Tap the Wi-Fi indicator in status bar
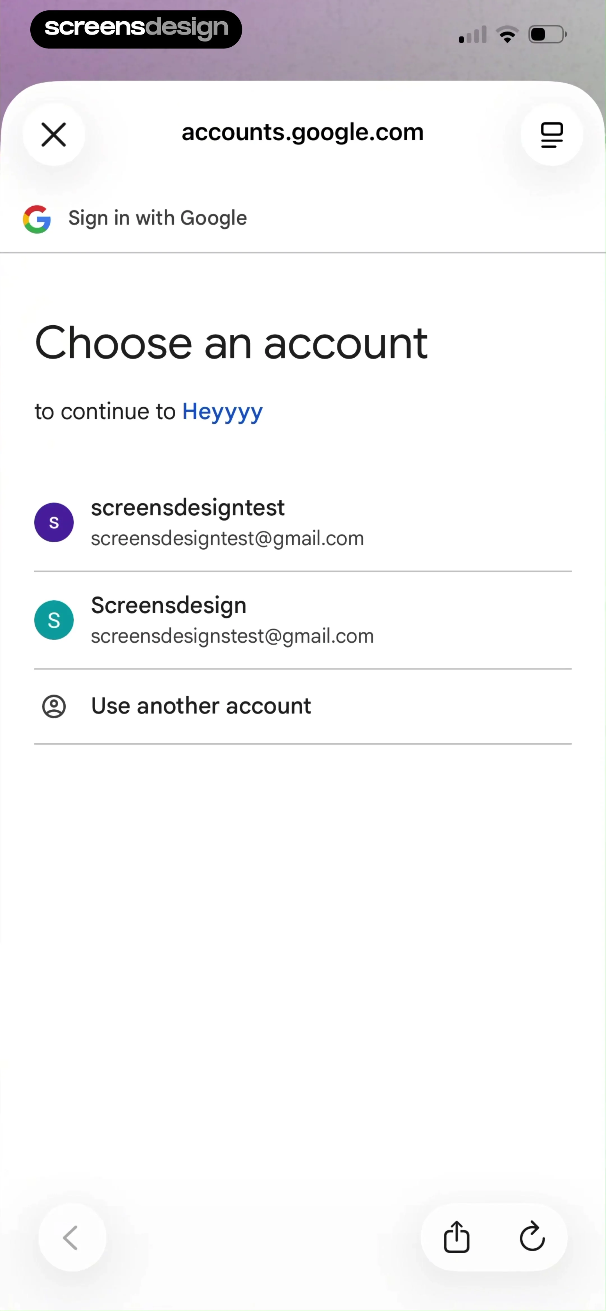The width and height of the screenshot is (606, 1311). pyautogui.click(x=507, y=35)
